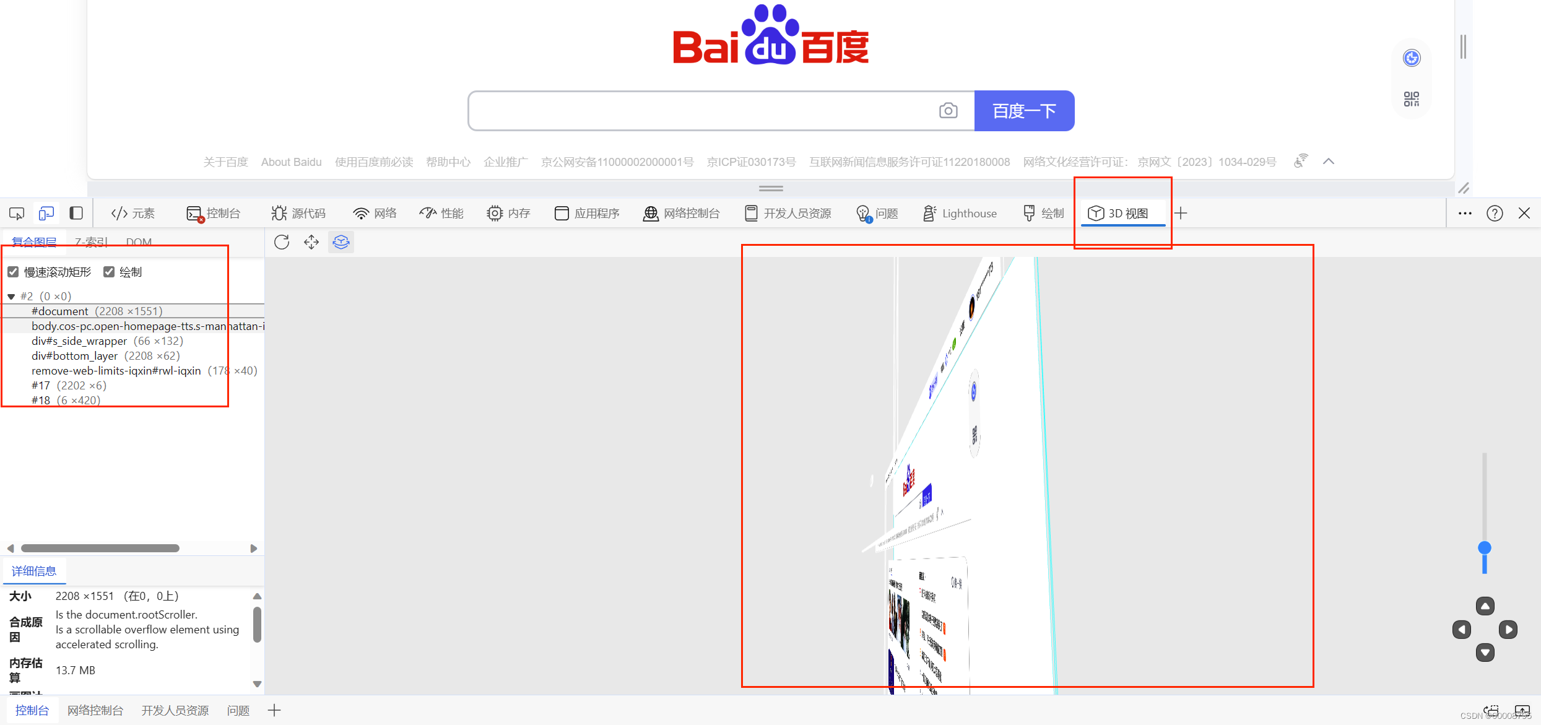Select the 3D 视图 tab
Viewport: 1541px width, 725px height.
click(x=1118, y=214)
